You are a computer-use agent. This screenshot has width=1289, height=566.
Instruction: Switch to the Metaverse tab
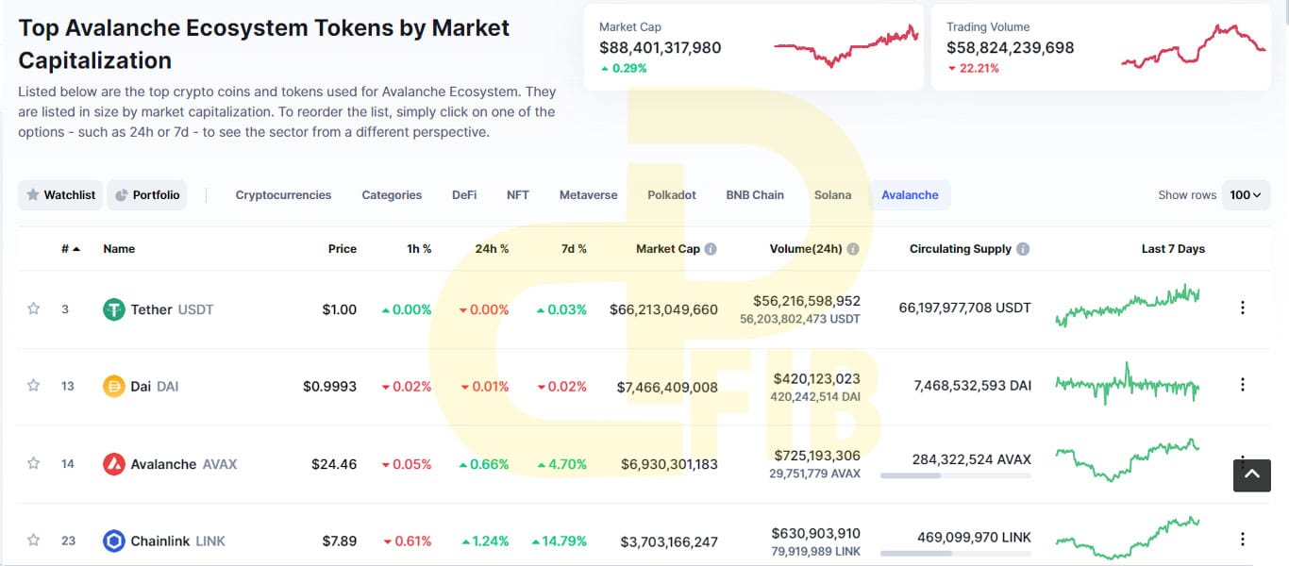tap(588, 195)
